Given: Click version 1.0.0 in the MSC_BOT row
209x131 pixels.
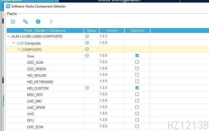Looking at the screenshot, I should (x=104, y=94).
